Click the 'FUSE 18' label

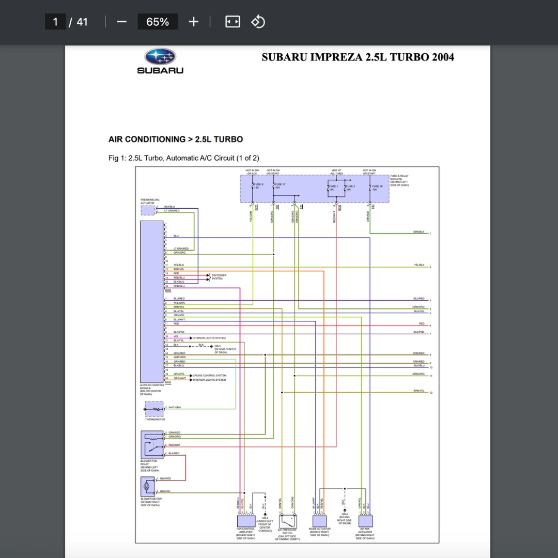click(377, 188)
